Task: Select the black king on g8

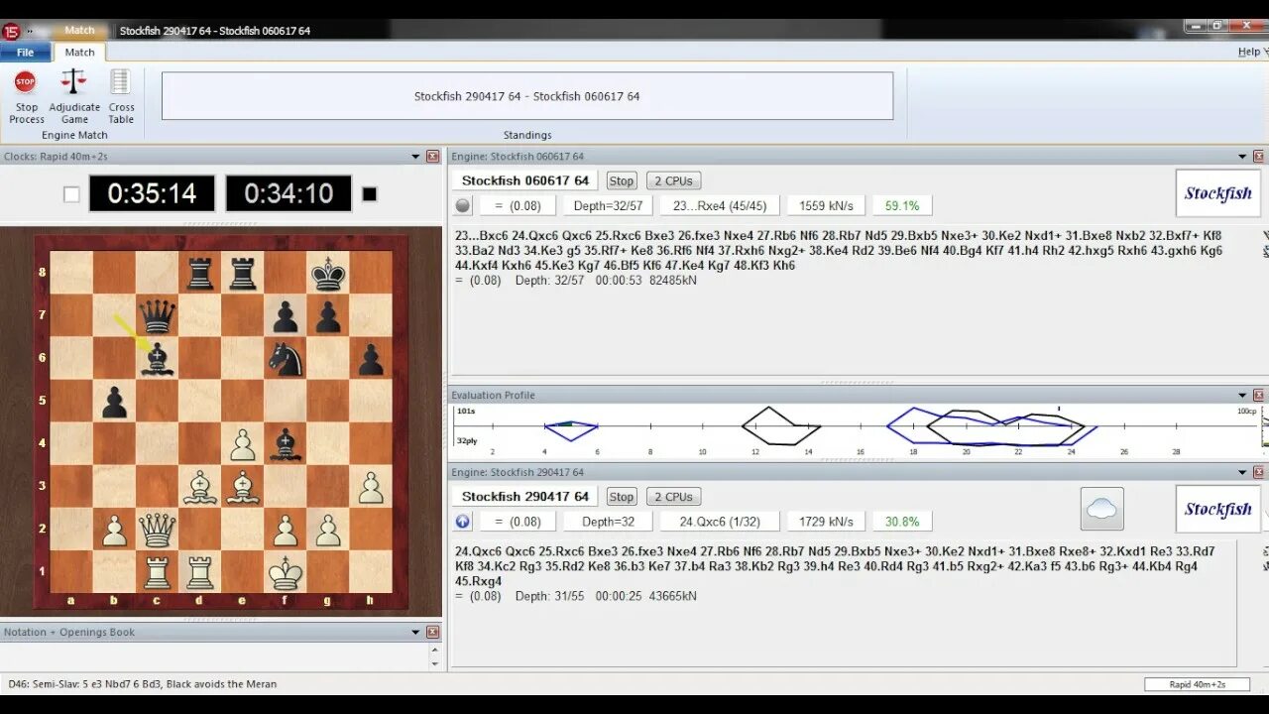Action: tap(328, 273)
